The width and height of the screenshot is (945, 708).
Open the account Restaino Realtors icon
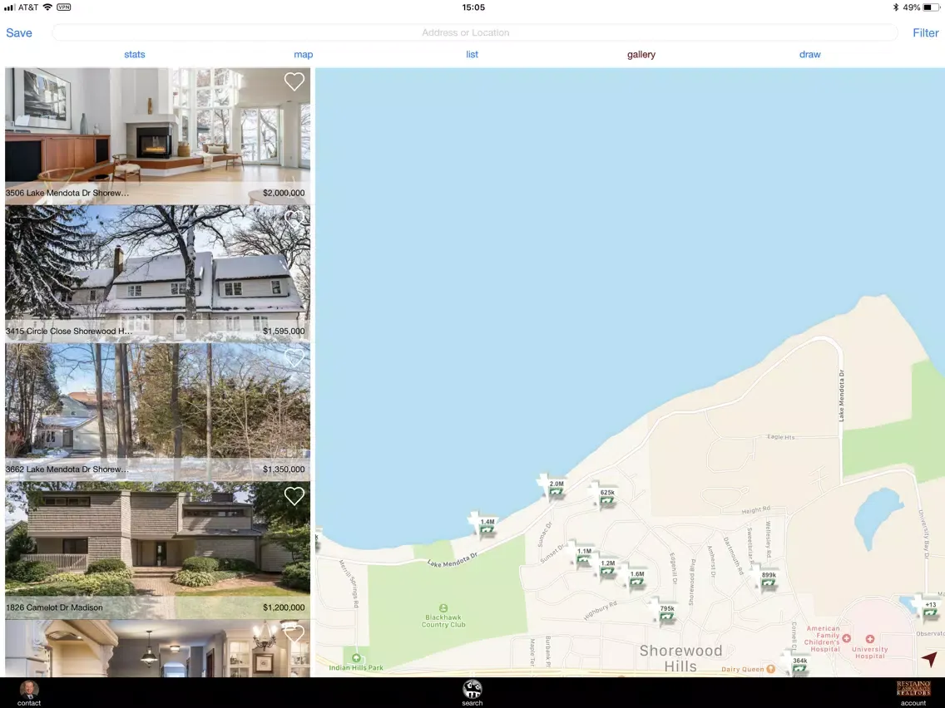click(x=913, y=692)
